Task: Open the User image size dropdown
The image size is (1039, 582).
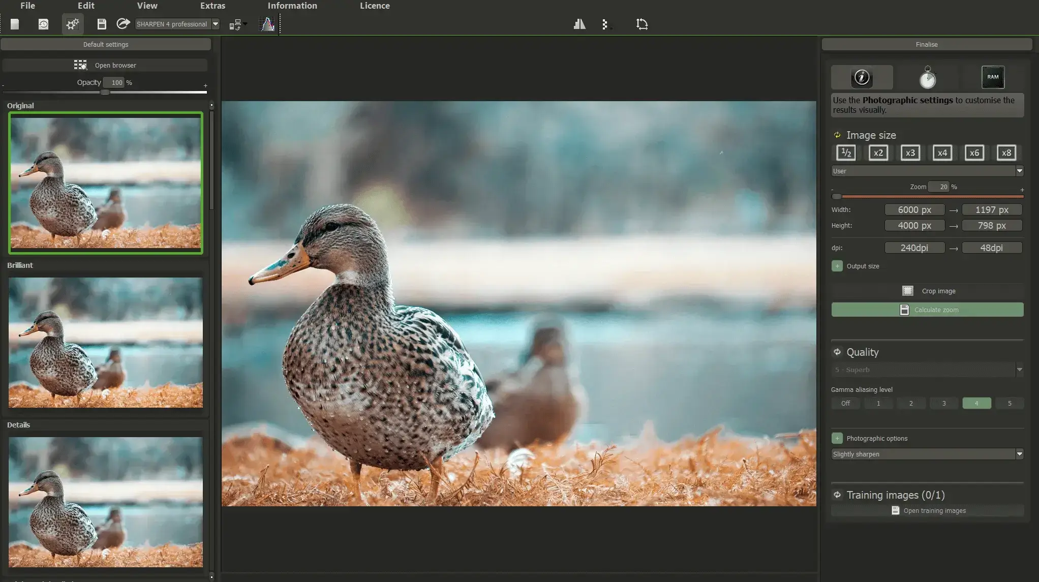Action: point(1020,171)
